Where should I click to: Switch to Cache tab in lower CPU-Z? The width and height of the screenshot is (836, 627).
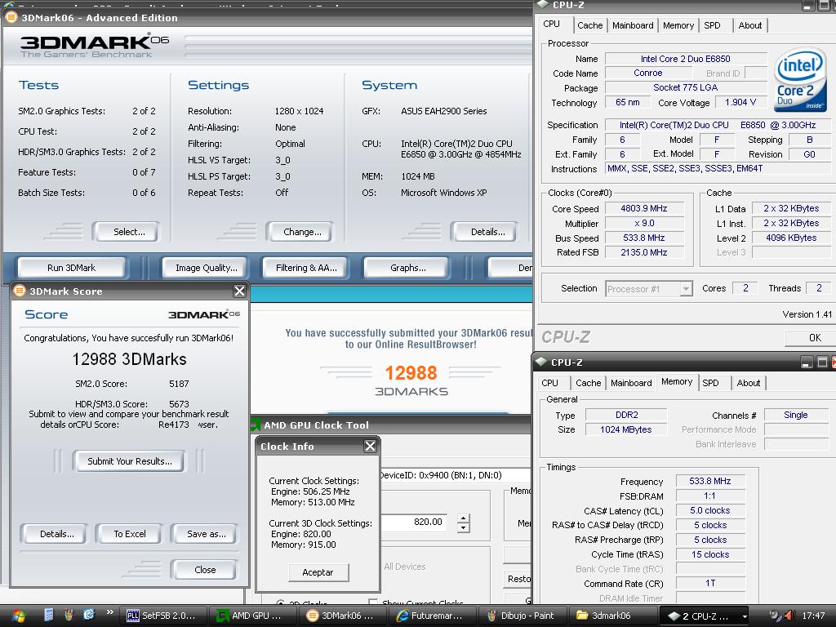(x=588, y=383)
